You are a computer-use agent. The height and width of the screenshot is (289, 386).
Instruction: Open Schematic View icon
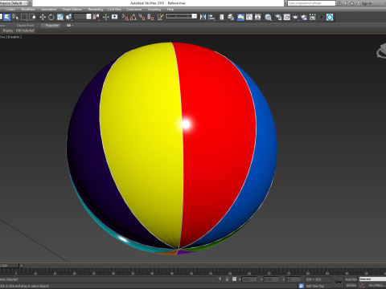coord(258,17)
